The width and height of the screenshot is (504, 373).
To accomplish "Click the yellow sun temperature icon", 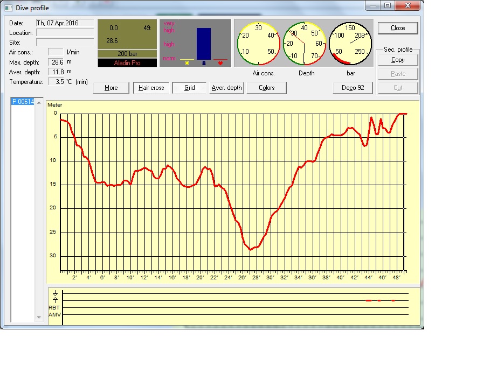I will click(x=187, y=63).
